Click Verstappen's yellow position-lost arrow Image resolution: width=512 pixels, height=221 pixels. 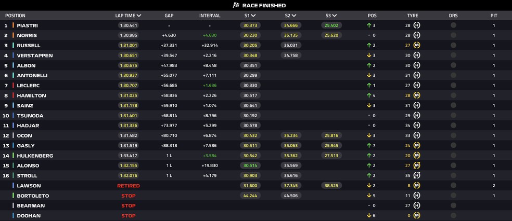click(x=369, y=56)
